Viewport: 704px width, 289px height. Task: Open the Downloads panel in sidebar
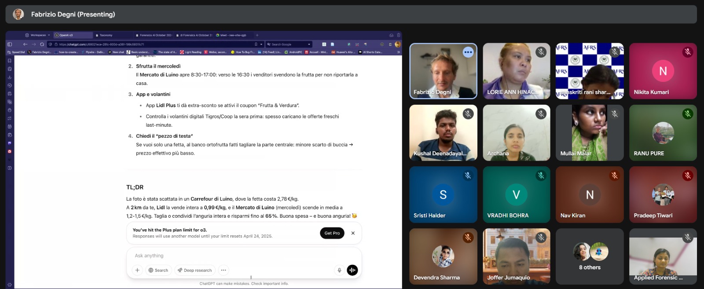pos(10,77)
